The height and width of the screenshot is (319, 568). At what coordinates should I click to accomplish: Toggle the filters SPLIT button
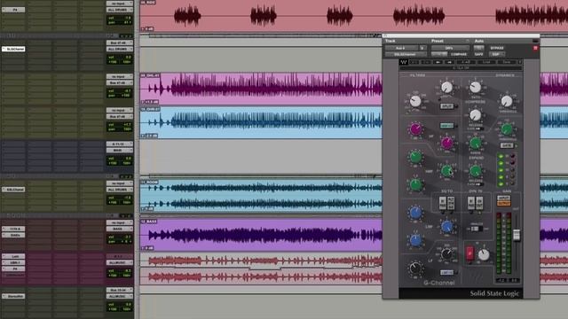click(x=446, y=106)
